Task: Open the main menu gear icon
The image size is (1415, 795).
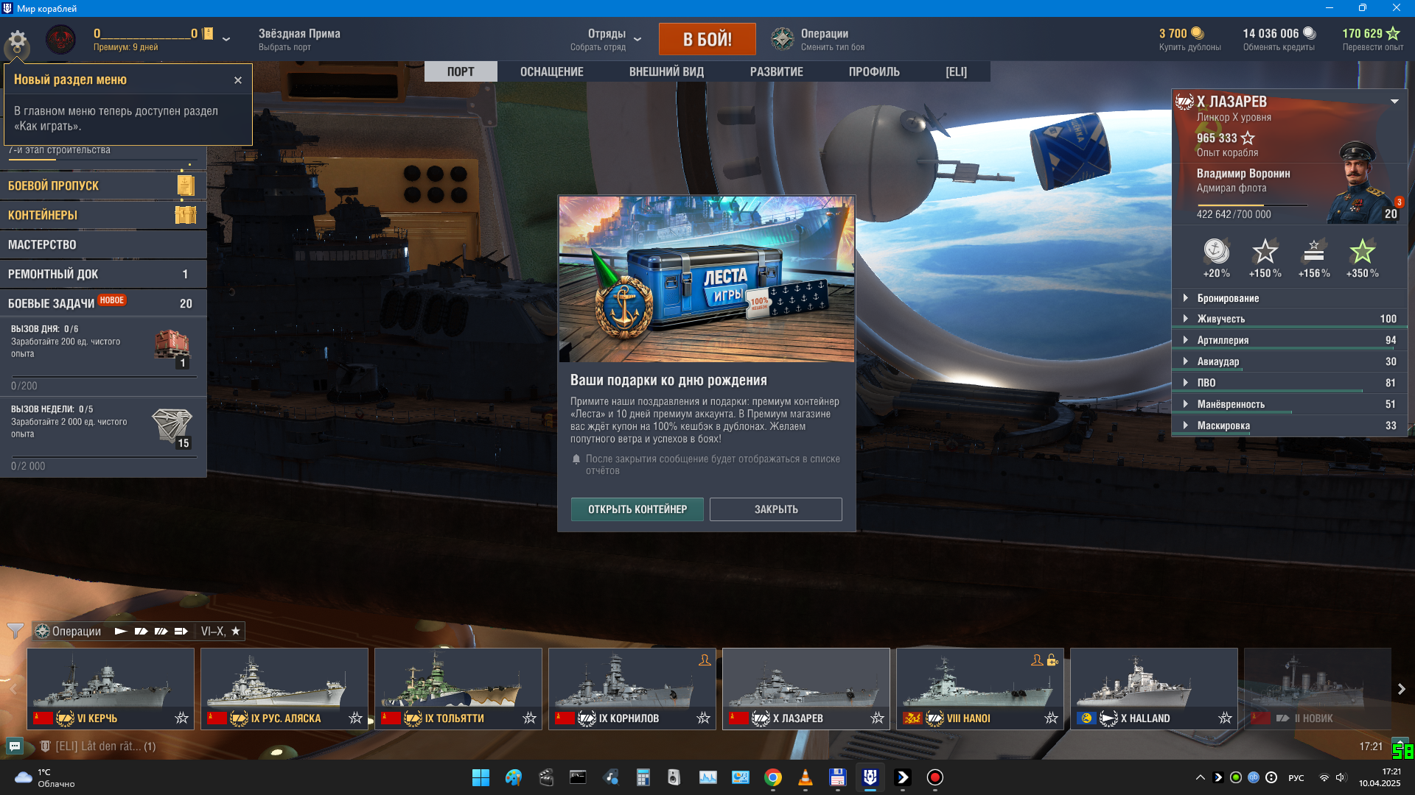Action: click(17, 40)
